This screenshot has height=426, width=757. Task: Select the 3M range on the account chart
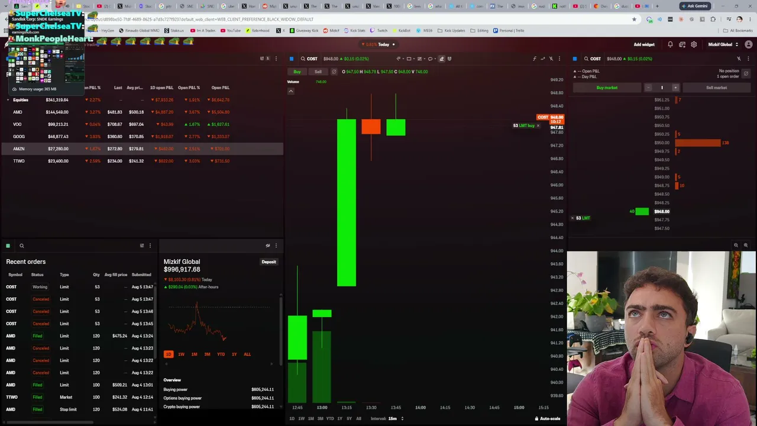pyautogui.click(x=207, y=354)
